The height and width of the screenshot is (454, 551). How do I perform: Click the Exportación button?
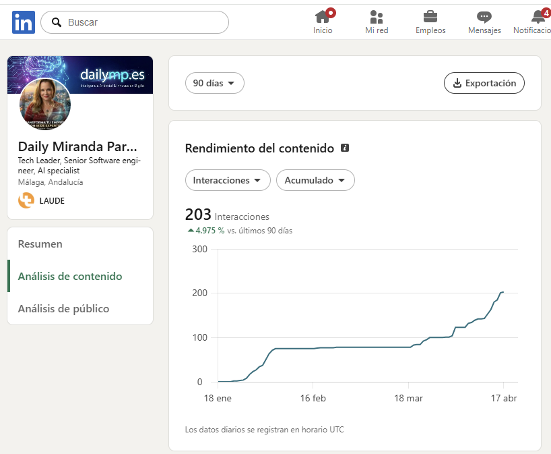[484, 83]
